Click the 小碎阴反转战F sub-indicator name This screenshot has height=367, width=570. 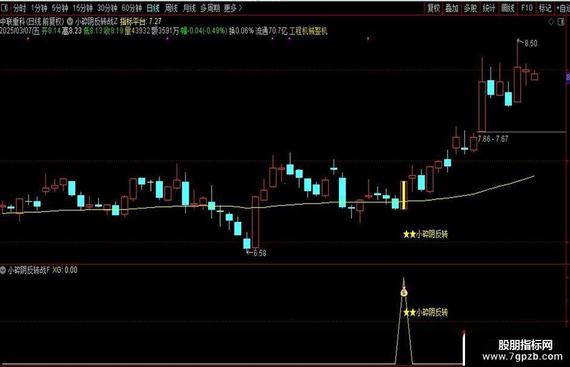[x=29, y=270]
